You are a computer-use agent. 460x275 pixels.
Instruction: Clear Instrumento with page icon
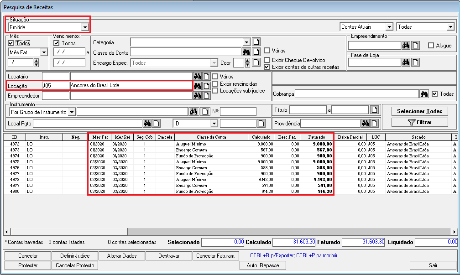click(x=205, y=112)
